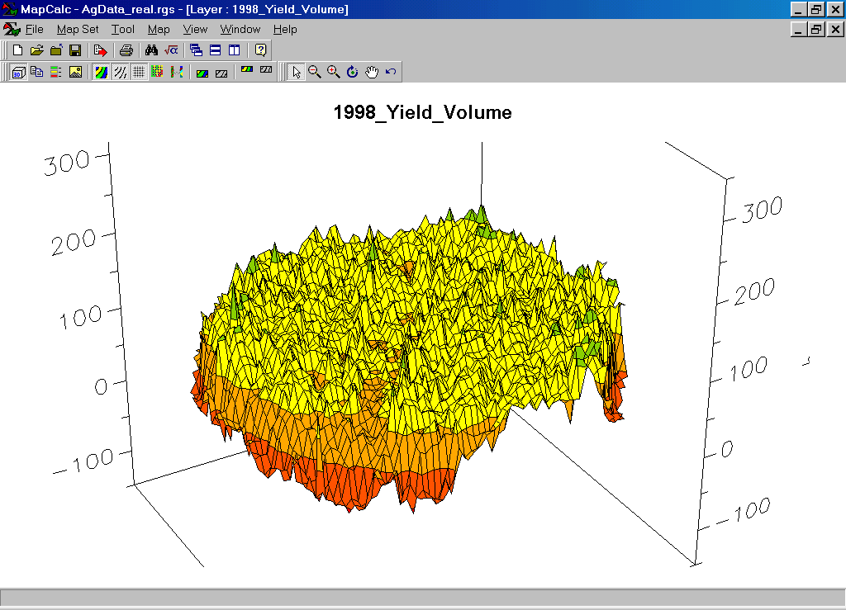Screen dimensions: 846x610
Task: Click the New file icon
Action: pyautogui.click(x=17, y=50)
